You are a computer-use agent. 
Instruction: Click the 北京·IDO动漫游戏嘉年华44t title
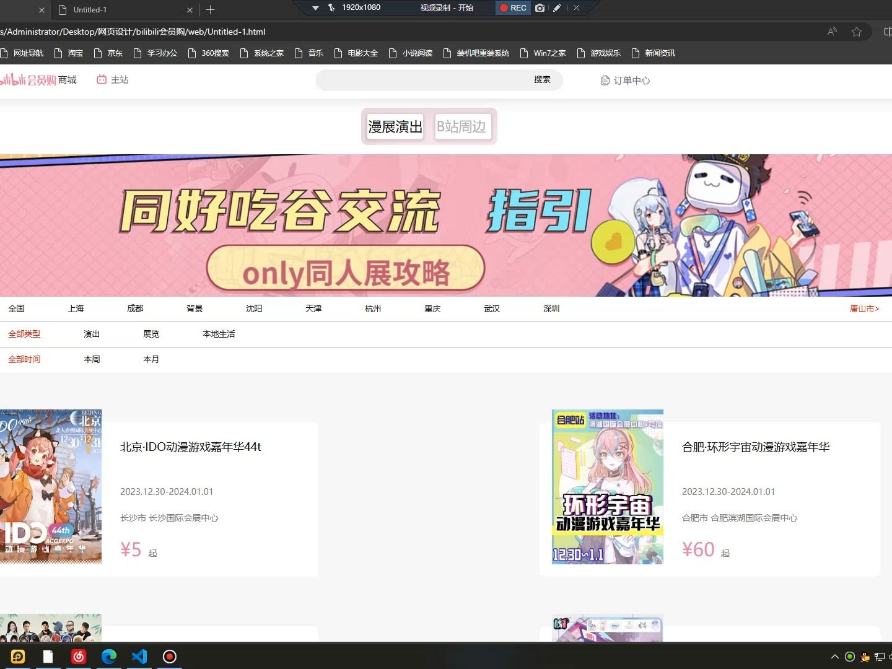[191, 447]
